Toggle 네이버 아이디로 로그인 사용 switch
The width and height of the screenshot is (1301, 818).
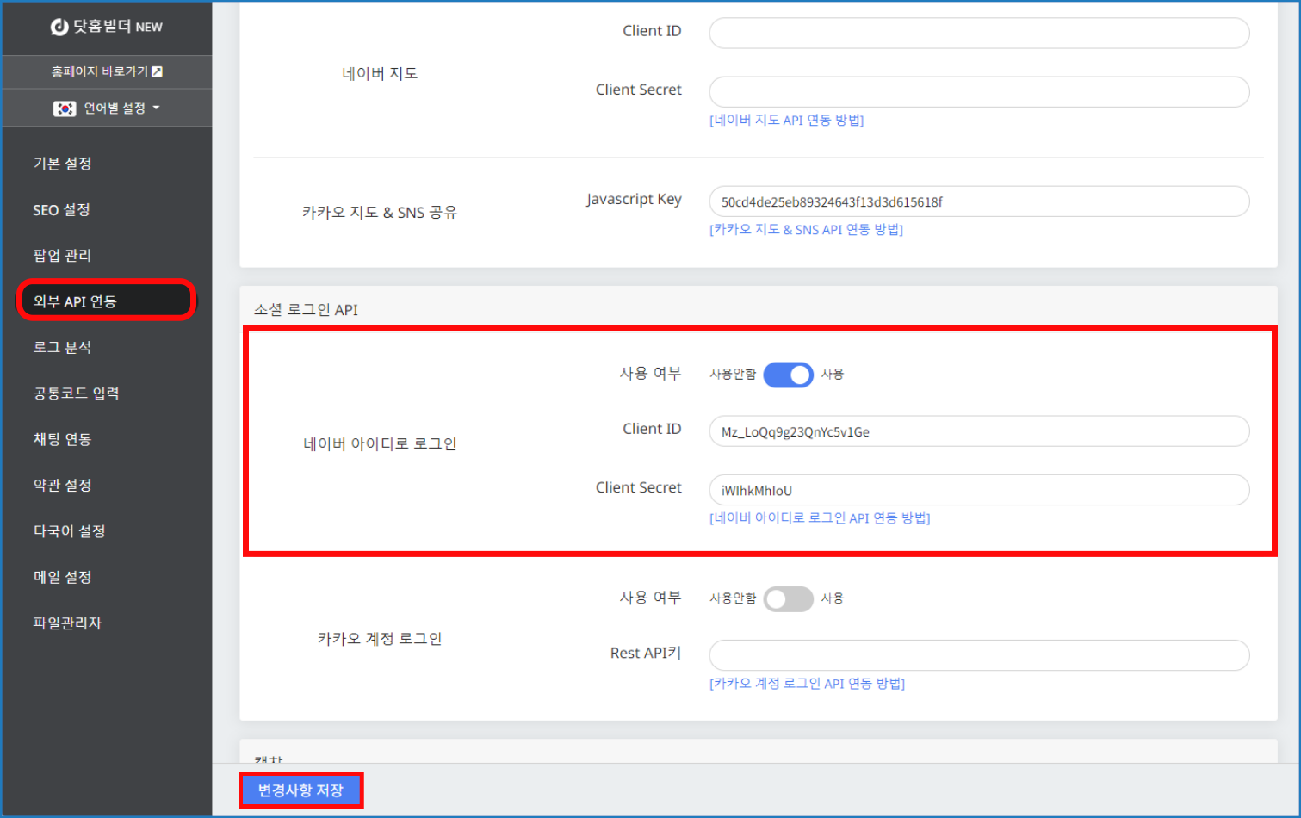click(x=788, y=375)
